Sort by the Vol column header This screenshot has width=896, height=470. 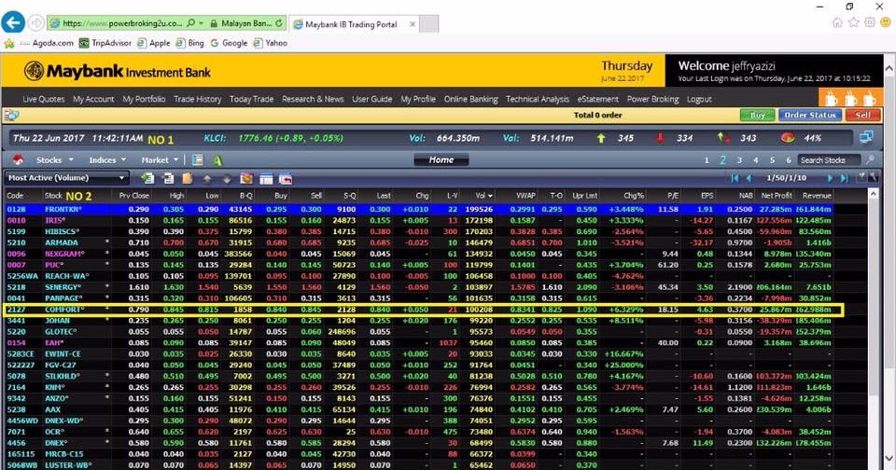pyautogui.click(x=483, y=195)
